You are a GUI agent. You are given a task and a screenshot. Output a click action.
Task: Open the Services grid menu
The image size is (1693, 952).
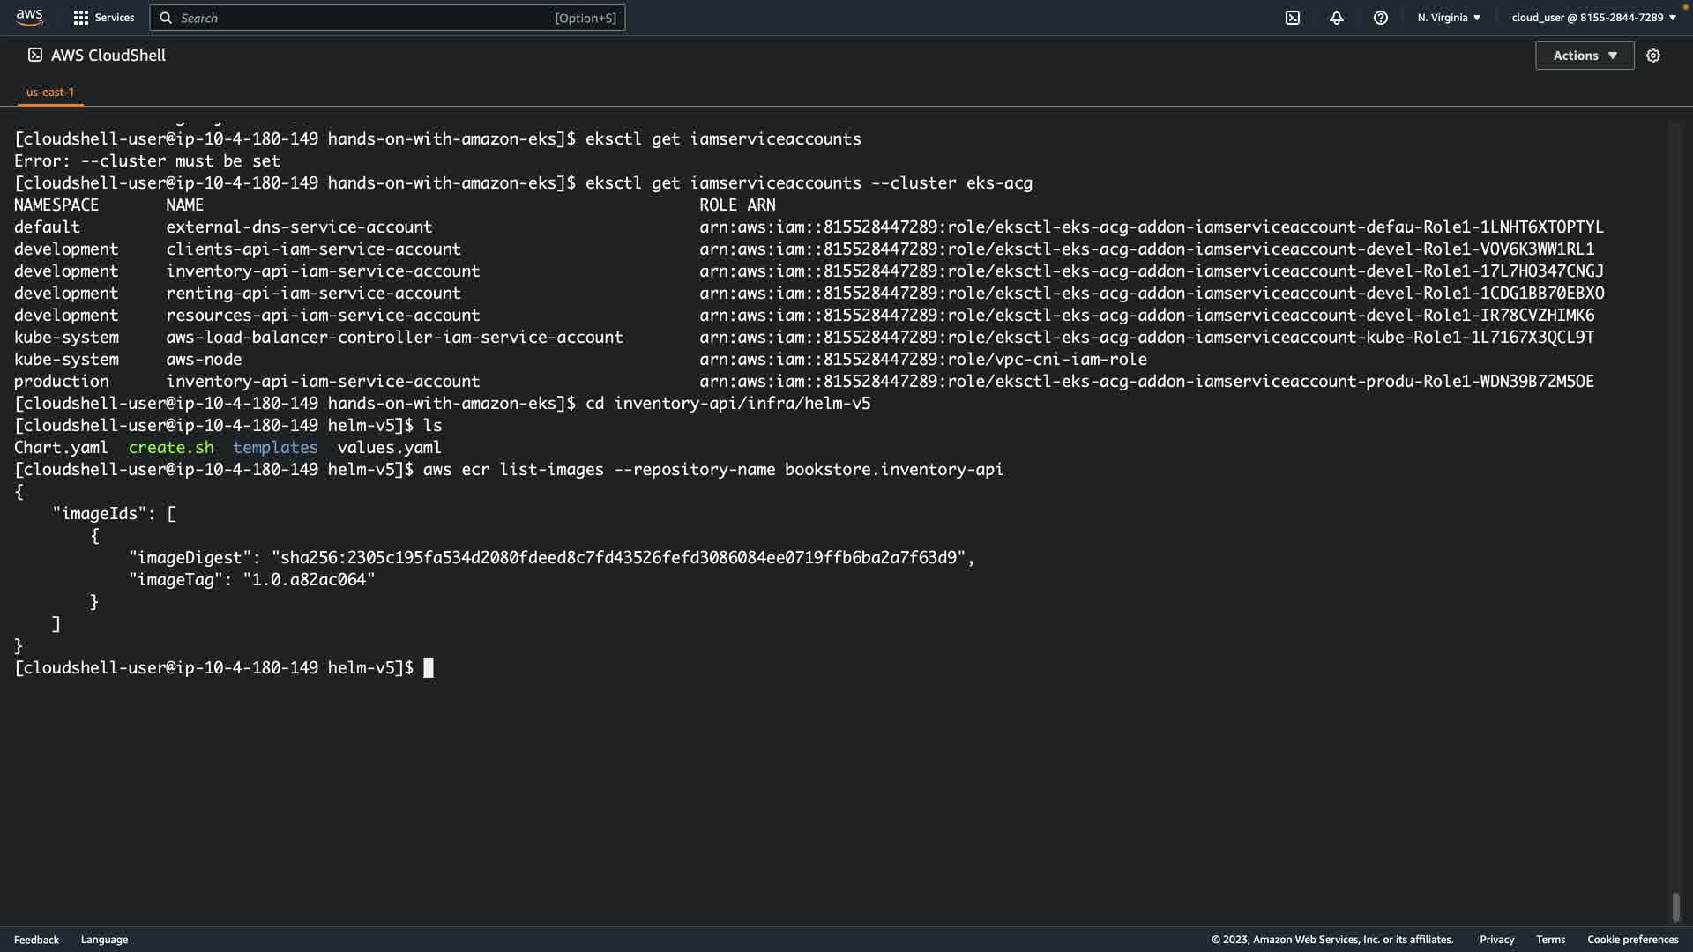(x=81, y=18)
